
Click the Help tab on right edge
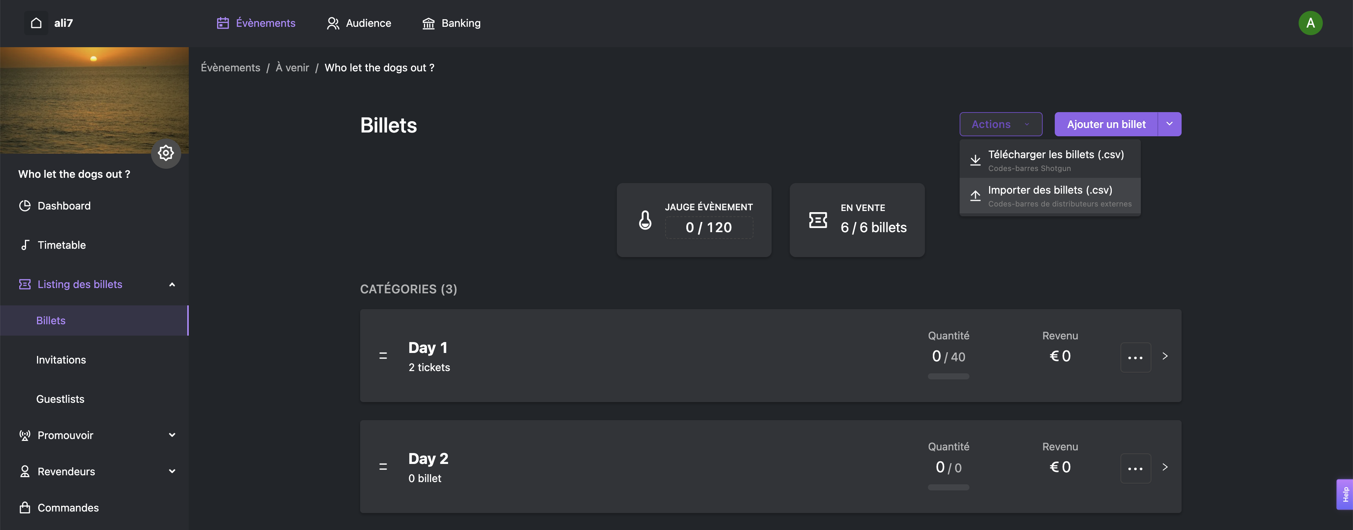(x=1345, y=494)
